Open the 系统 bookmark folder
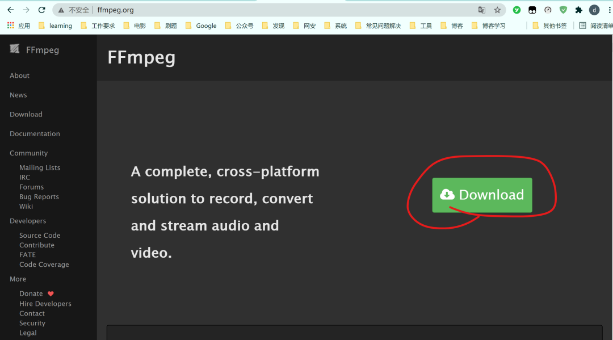Image resolution: width=613 pixels, height=340 pixels. (x=336, y=26)
